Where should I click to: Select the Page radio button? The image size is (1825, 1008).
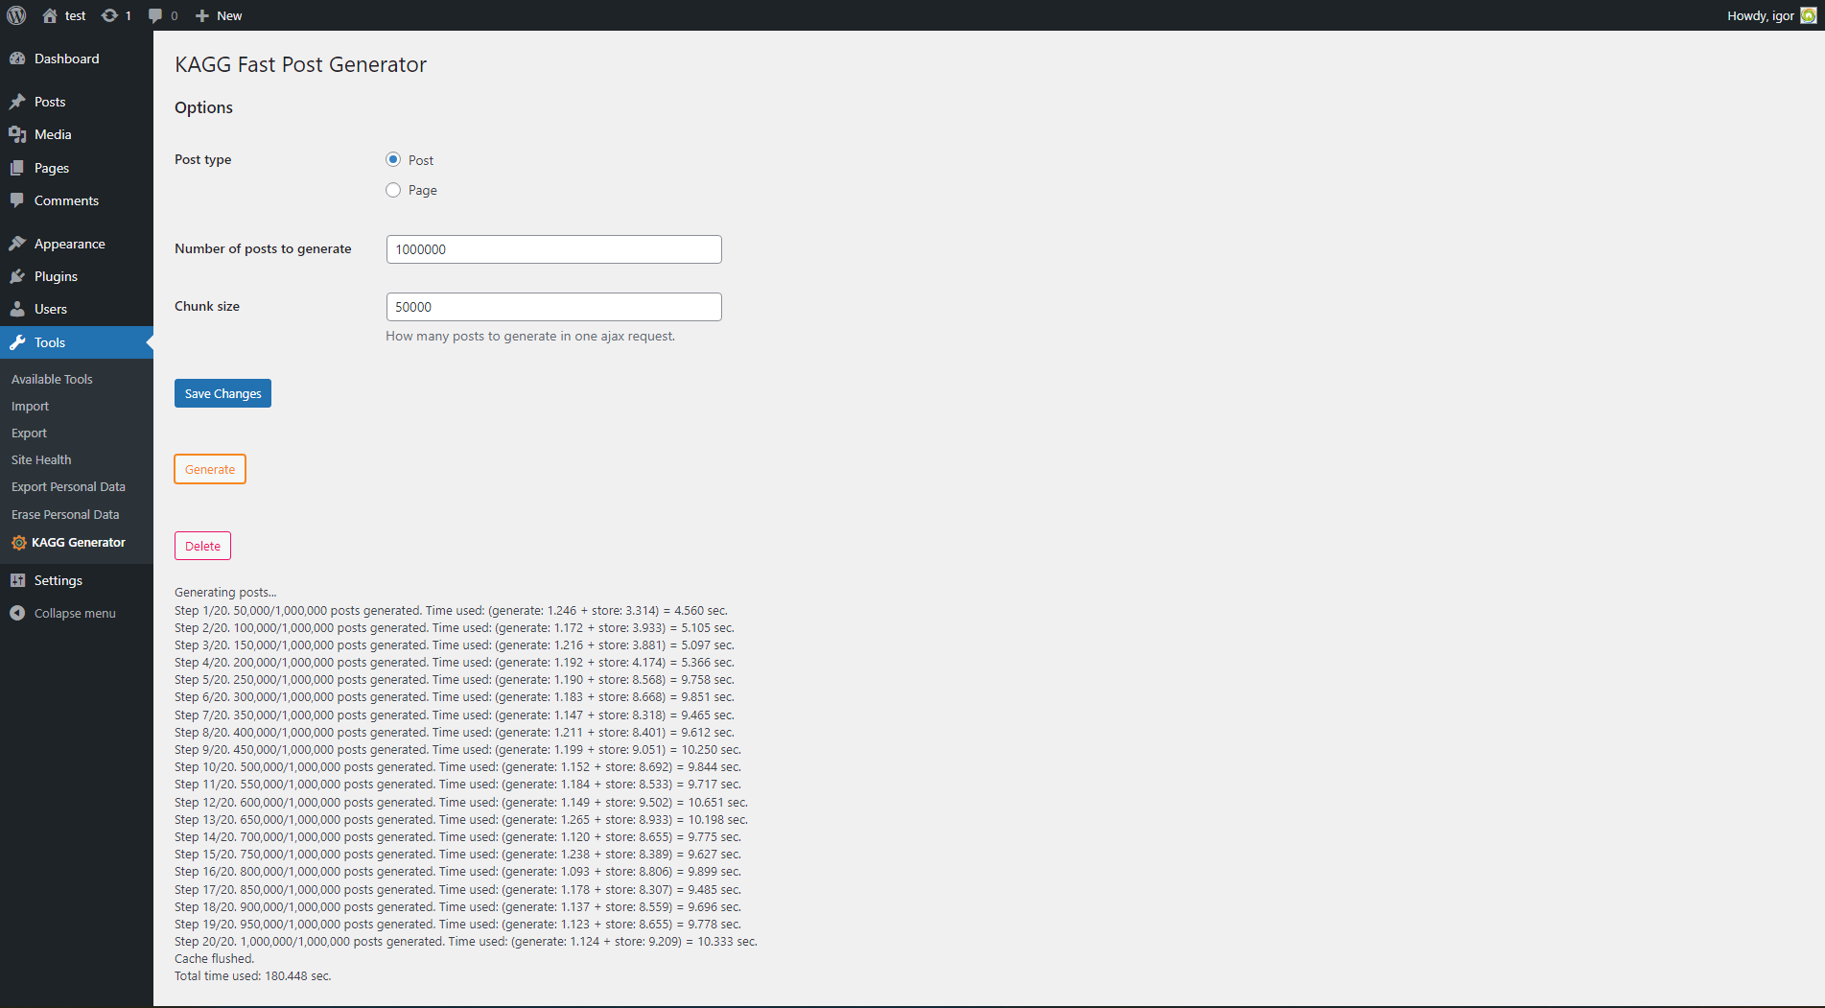pos(393,190)
